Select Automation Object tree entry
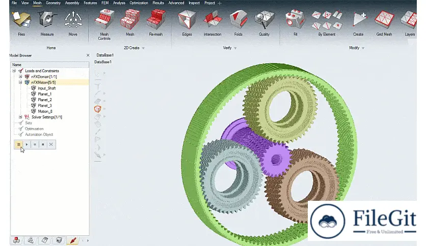426x246 pixels. (x=39, y=134)
